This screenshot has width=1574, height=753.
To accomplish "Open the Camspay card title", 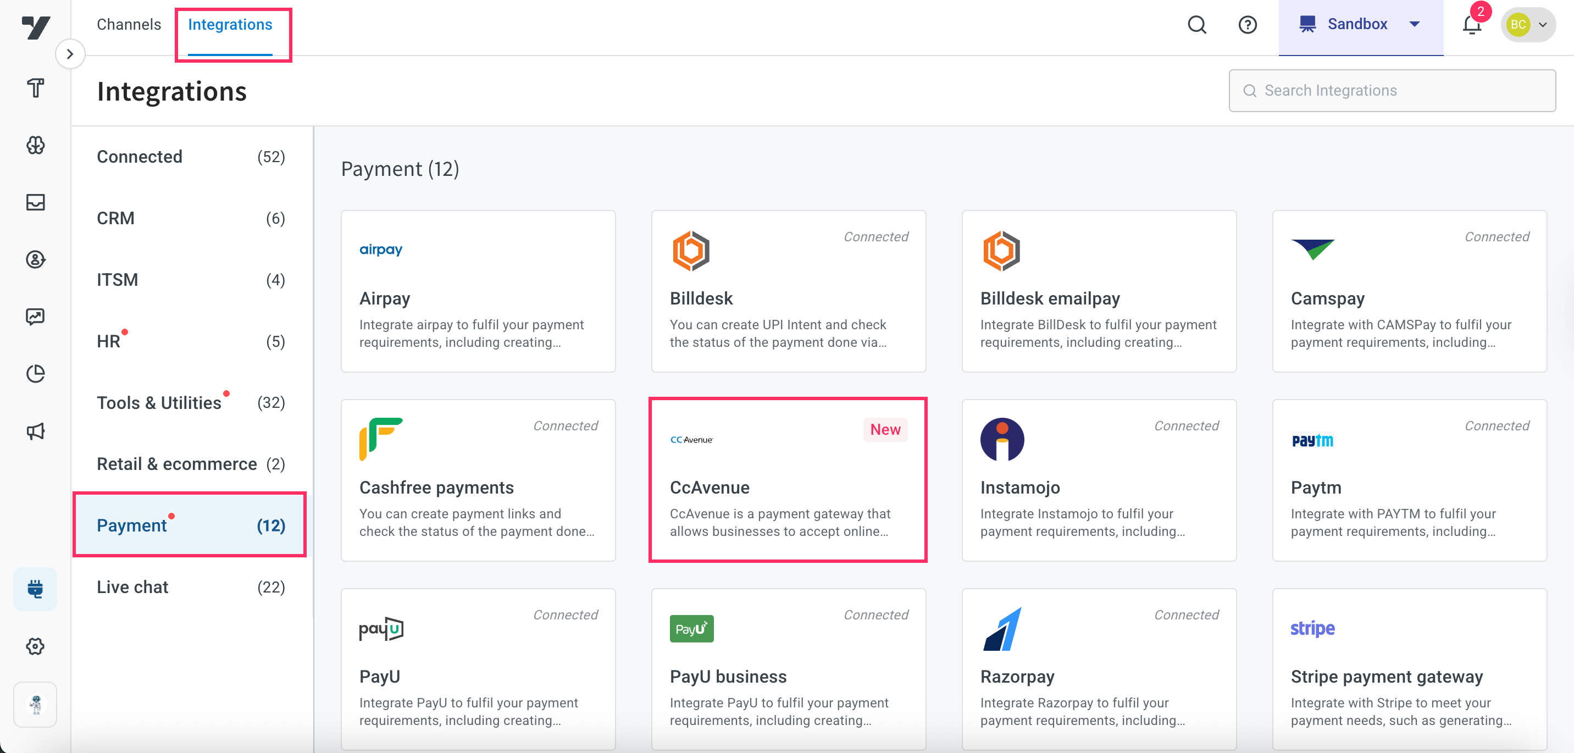I will (1327, 298).
